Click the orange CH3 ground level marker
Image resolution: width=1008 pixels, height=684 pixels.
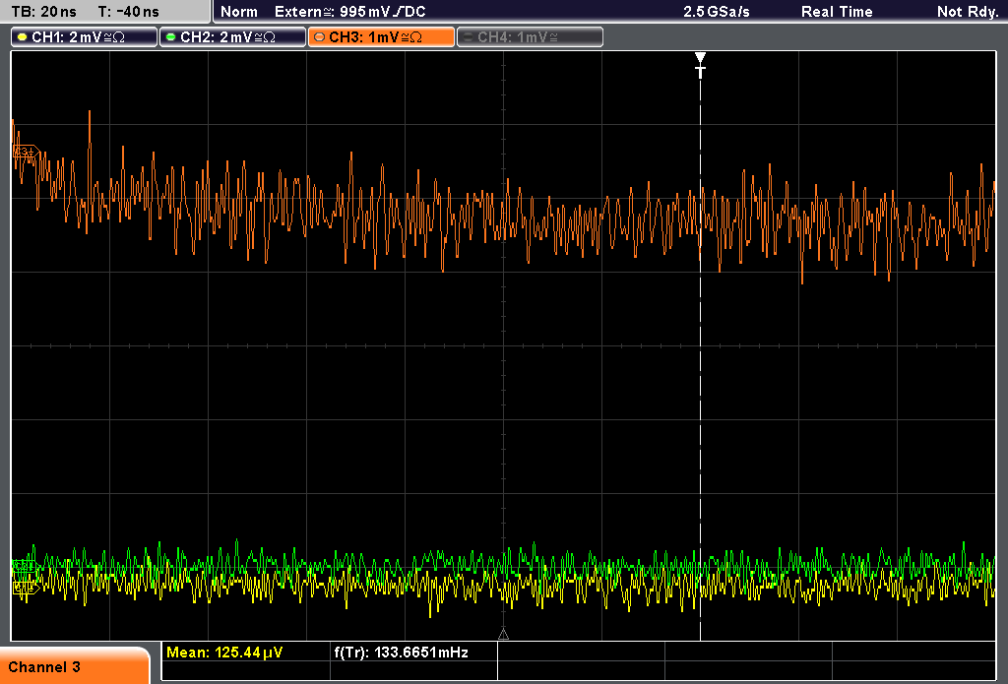(x=27, y=153)
